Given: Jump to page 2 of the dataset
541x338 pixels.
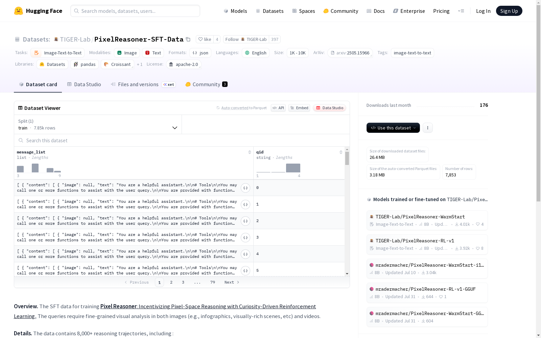Looking at the screenshot, I should 171,282.
